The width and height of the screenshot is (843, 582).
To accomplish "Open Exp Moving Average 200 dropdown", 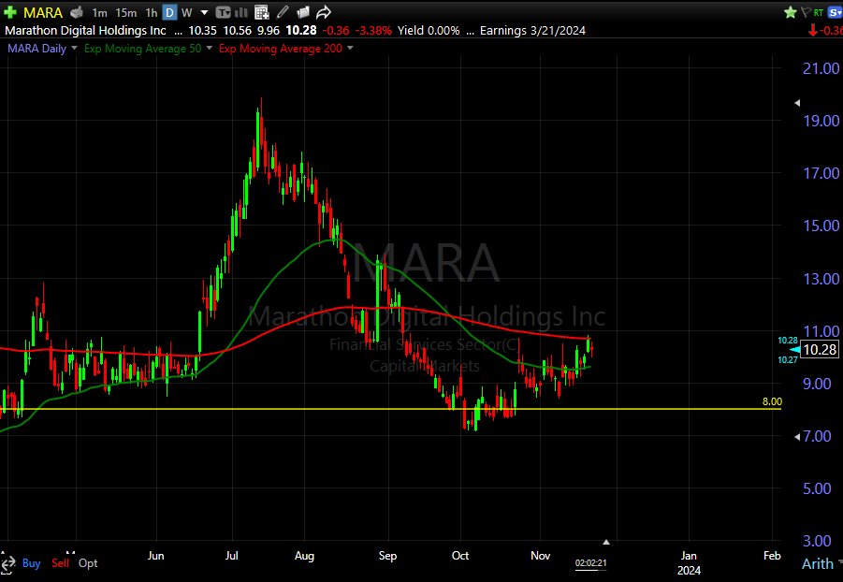I will pos(350,49).
